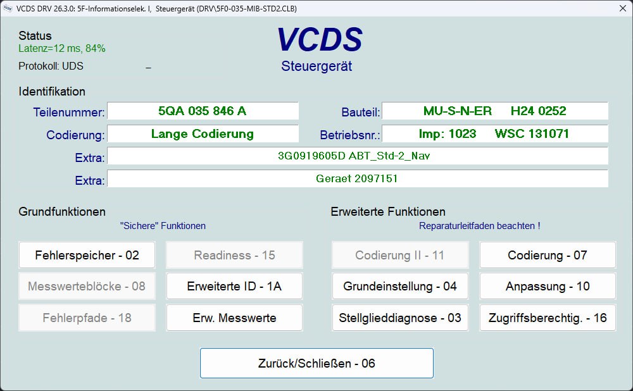
Task: Click the Bauteil field MU-S-N-ER H24 0252
Action: point(495,111)
